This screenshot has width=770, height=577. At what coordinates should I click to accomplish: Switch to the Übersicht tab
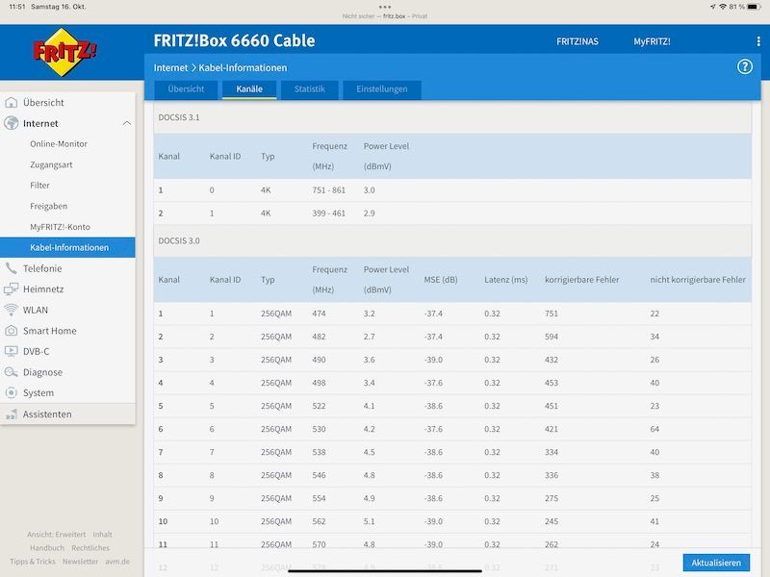[x=186, y=89]
